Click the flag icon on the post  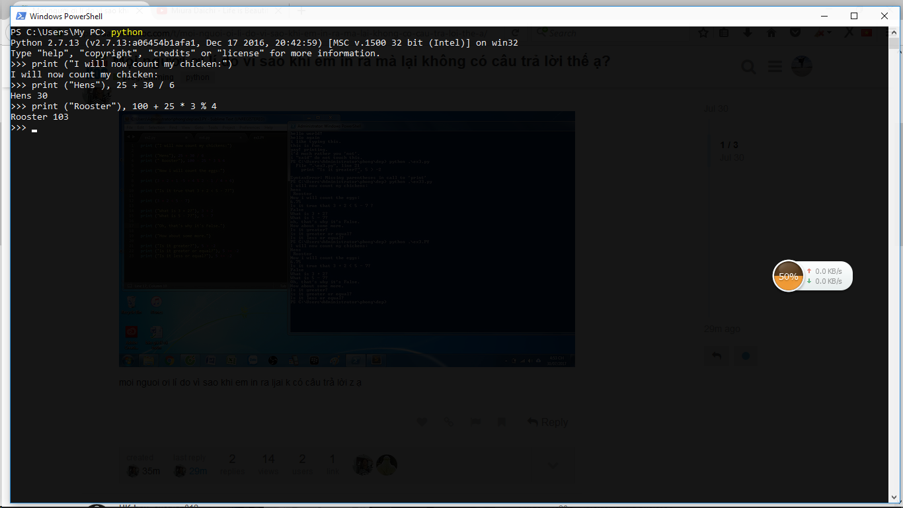[475, 422]
